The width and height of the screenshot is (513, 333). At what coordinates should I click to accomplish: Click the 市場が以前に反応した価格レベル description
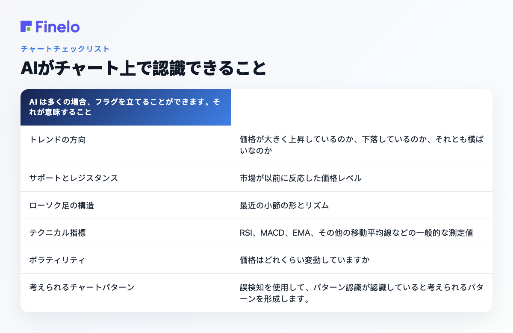point(301,178)
